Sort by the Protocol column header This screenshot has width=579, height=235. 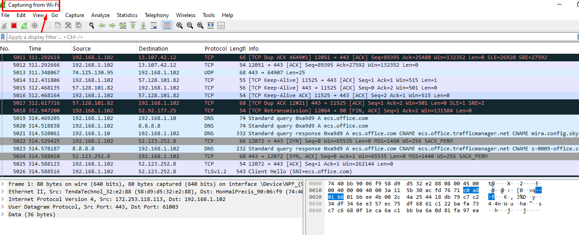[x=216, y=48]
